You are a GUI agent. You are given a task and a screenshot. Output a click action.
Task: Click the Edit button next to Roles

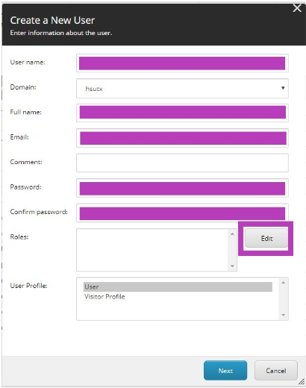[266, 238]
